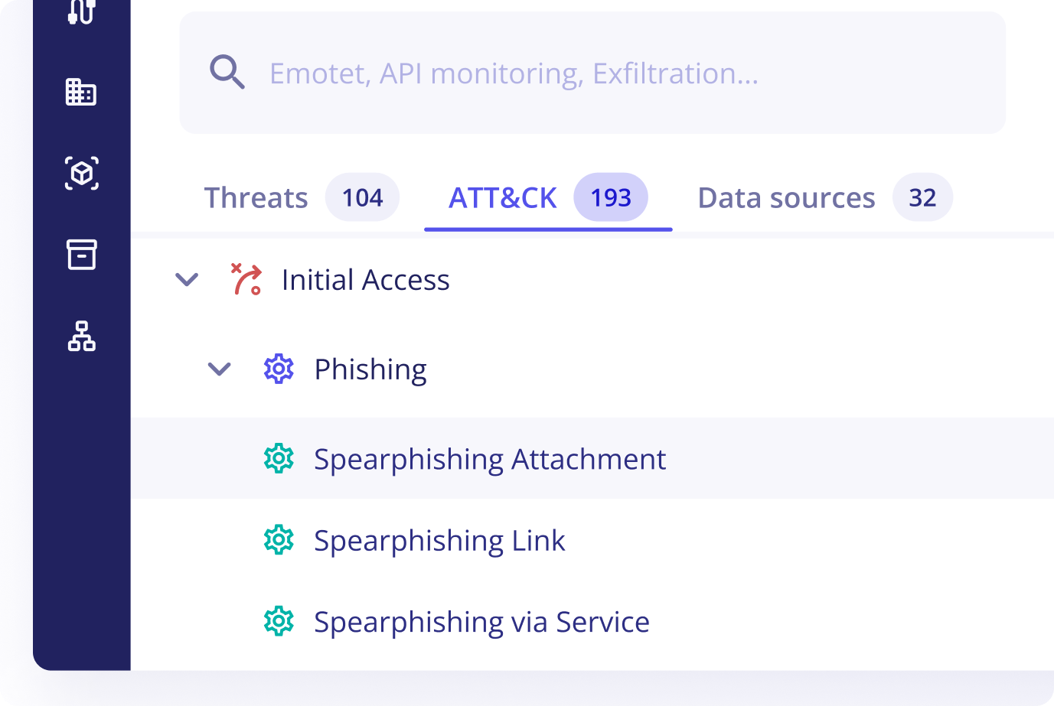The image size is (1054, 706).
Task: Focus the Emotet, API monitoring search field
Action: click(592, 73)
